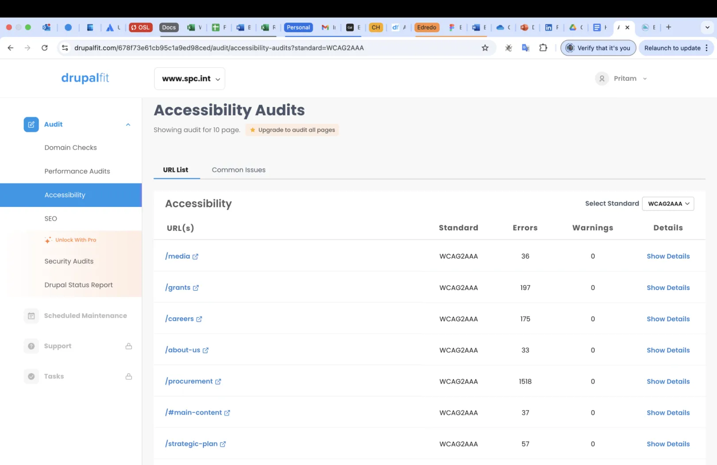The image size is (717, 465).
Task: Click external link icon beside /procurement
Action: 218,381
